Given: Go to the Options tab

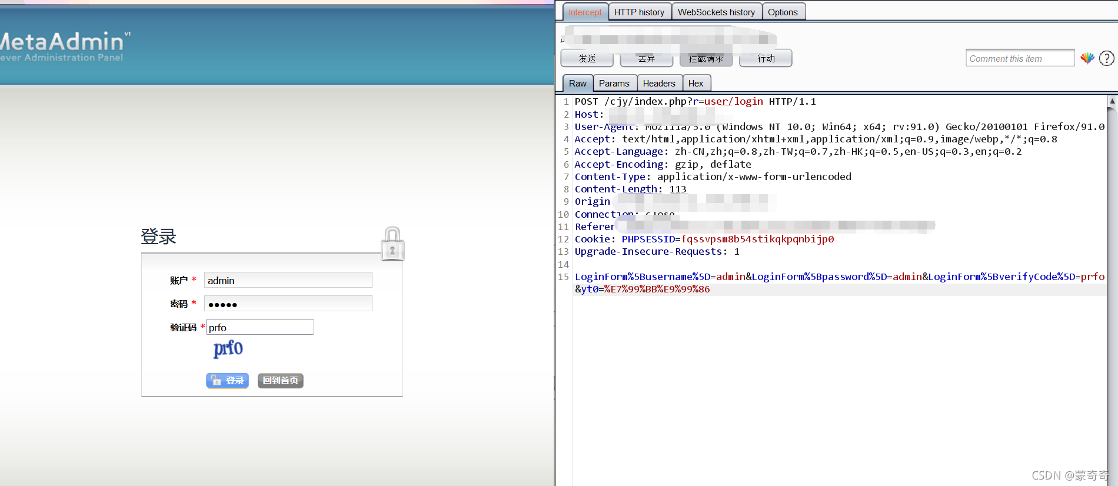Looking at the screenshot, I should [783, 12].
